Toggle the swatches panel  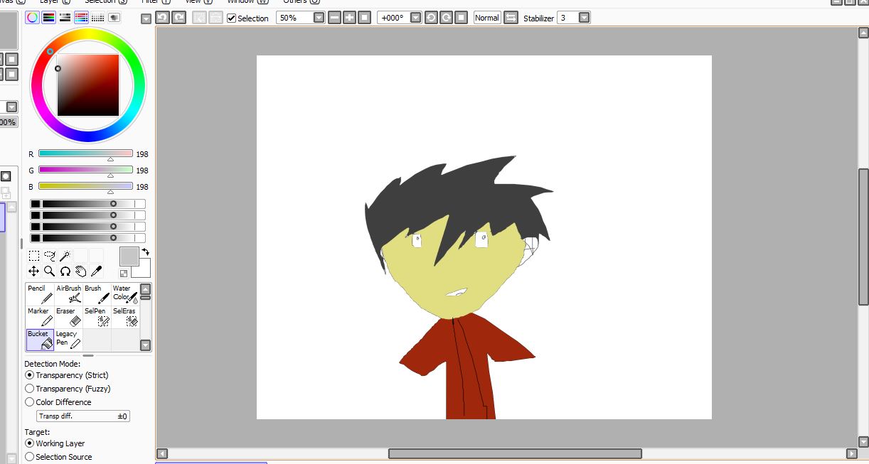(98, 18)
